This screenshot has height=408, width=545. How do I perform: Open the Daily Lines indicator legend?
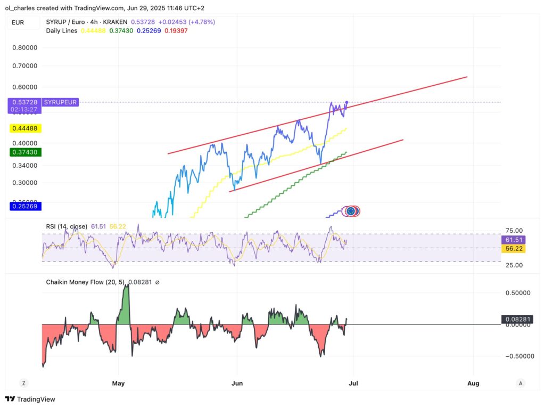[x=62, y=31]
